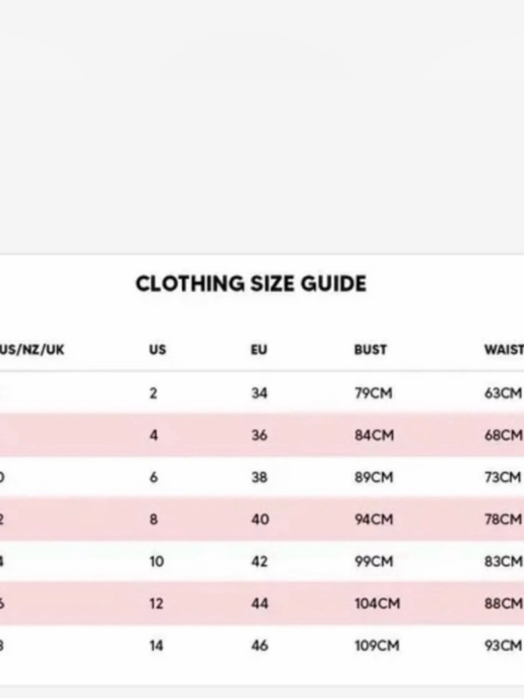
Task: Click the 89CM bust value
Action: [374, 477]
